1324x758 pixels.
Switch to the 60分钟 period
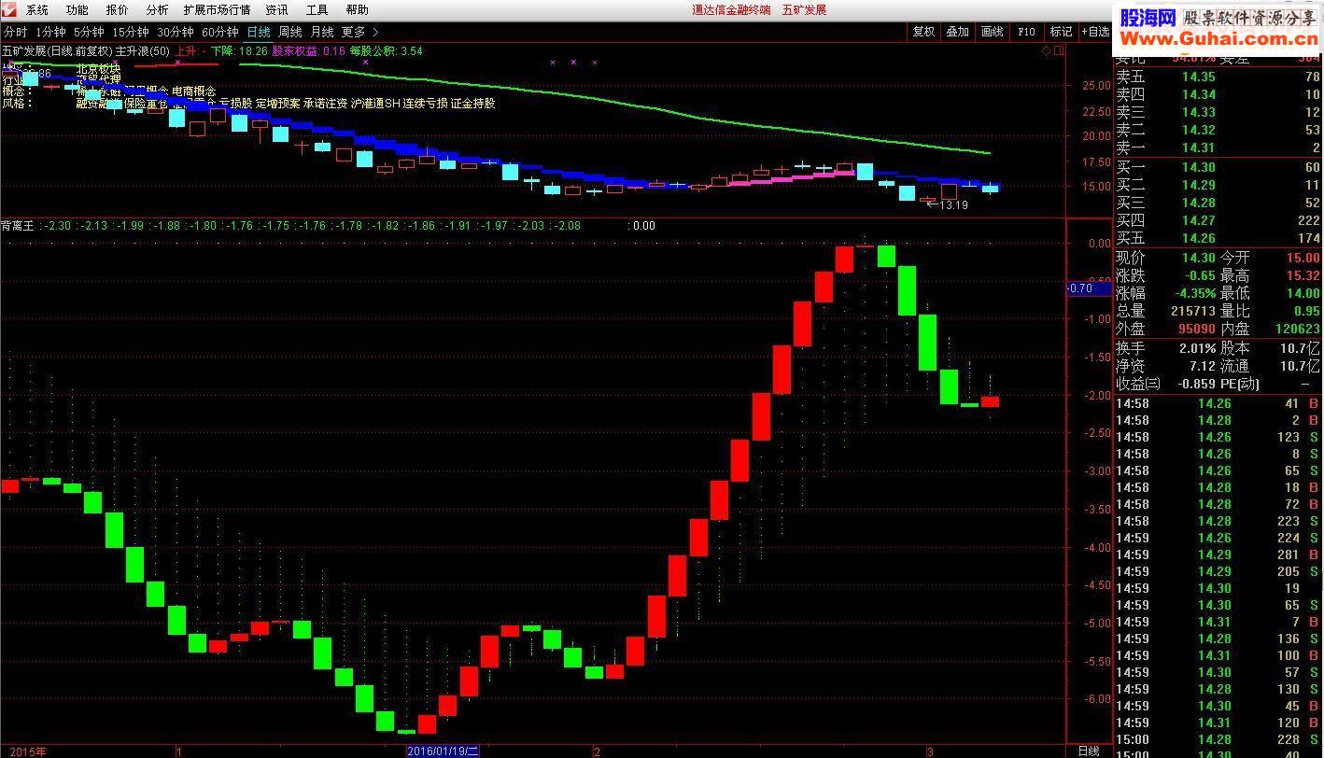220,32
